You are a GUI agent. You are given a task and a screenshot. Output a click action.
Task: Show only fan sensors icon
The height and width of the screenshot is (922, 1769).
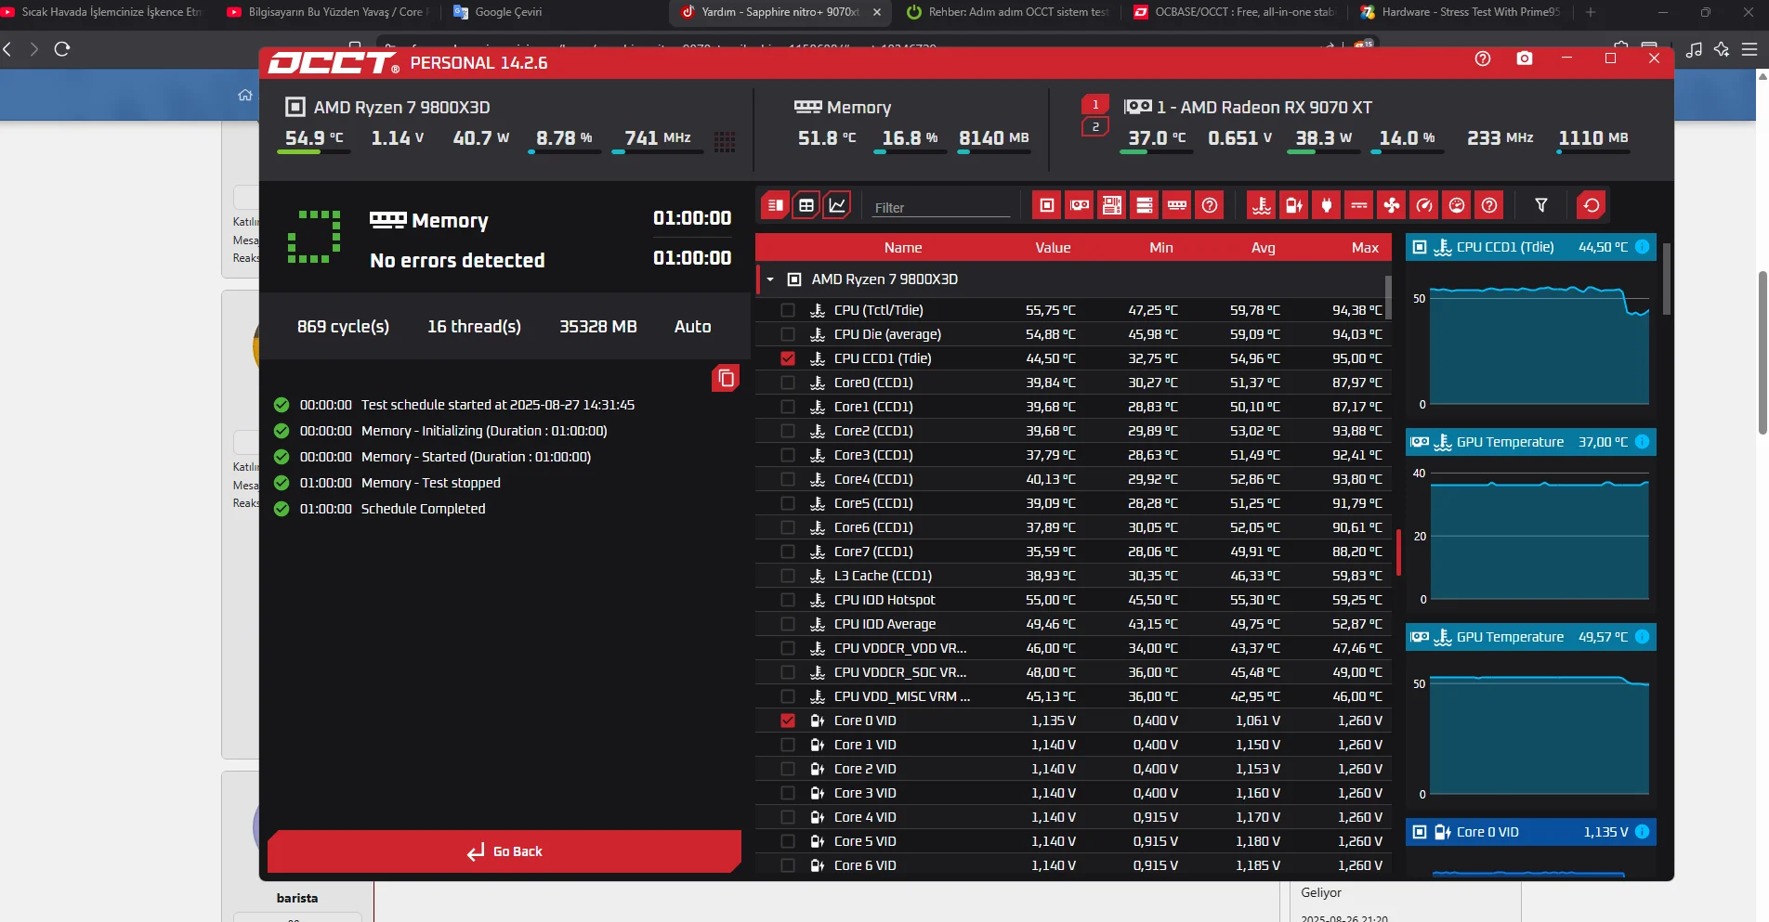[1392, 205]
